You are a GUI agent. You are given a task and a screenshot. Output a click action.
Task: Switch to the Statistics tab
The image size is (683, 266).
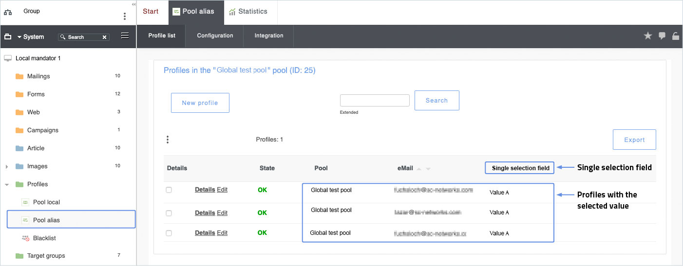point(248,12)
